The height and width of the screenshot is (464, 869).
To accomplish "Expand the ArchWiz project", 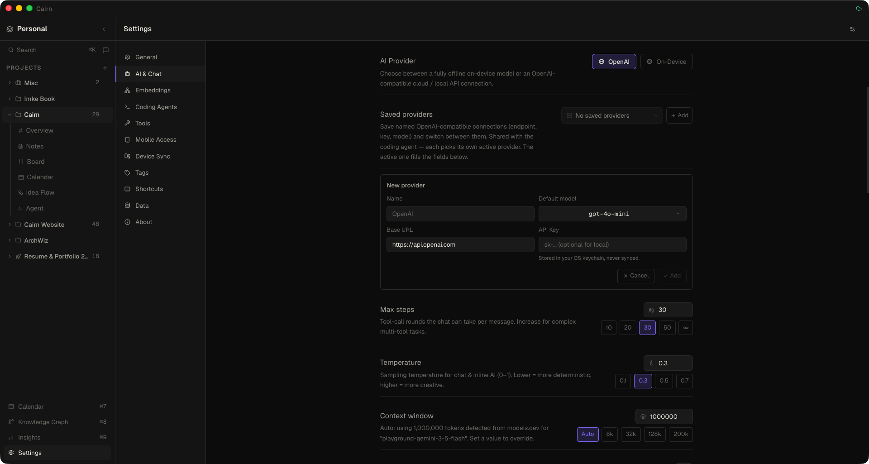I will pyautogui.click(x=10, y=240).
